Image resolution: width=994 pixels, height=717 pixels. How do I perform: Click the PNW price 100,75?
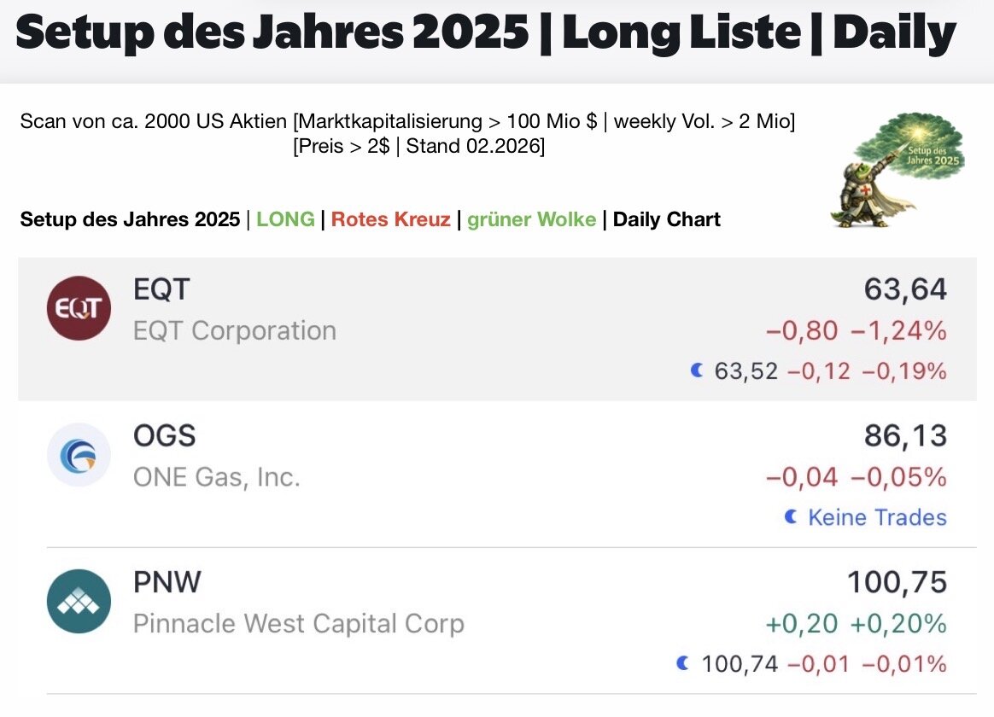[x=897, y=583]
